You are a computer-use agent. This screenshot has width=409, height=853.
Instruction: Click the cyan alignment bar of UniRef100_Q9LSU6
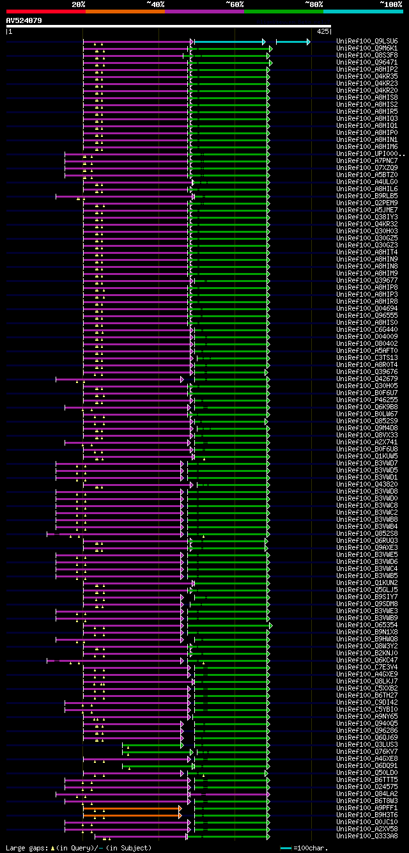point(229,42)
